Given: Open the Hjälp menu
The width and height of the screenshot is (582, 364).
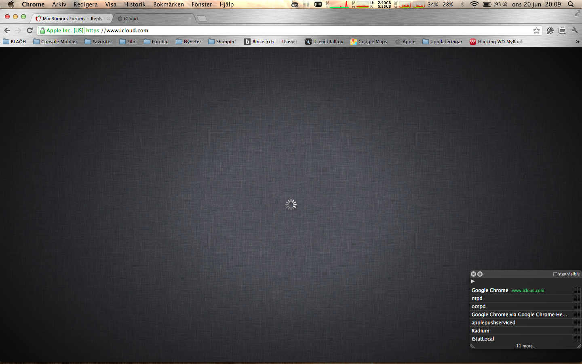Looking at the screenshot, I should [226, 4].
